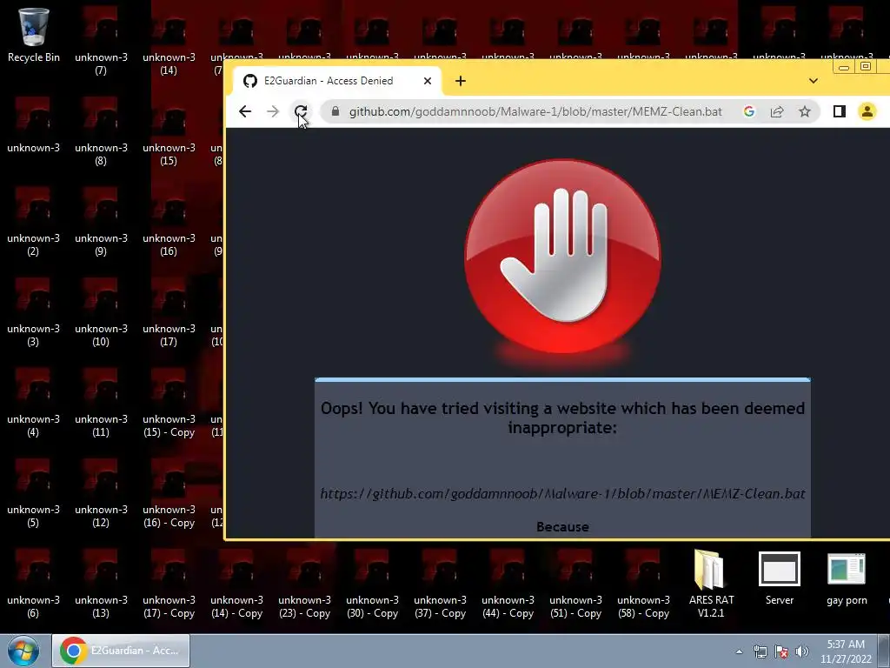Screen dimensions: 890x668
Task: Select the unknown-3 (17) desktop file
Action: pos(169,312)
